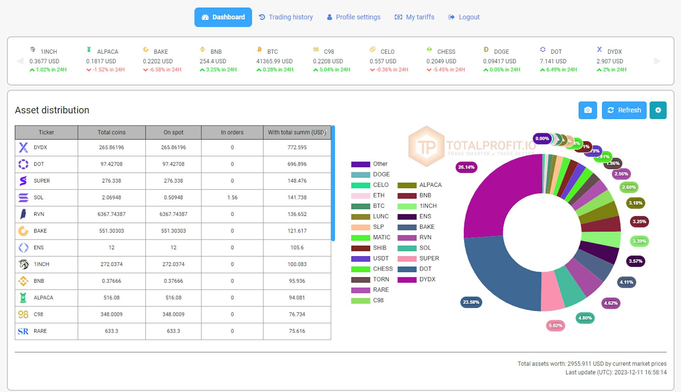
Task: Click the right arrow of the ticker carousel
Action: [655, 61]
